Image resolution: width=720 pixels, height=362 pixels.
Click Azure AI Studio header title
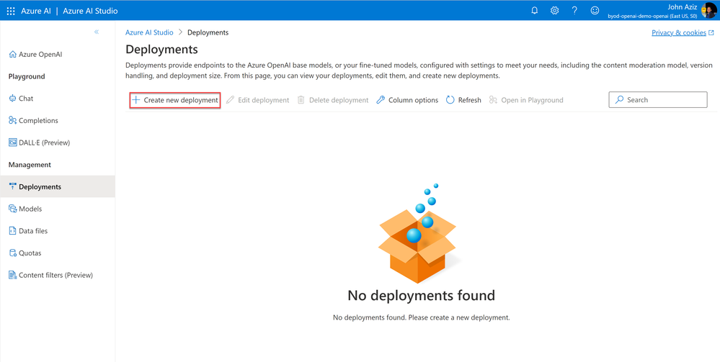pos(90,11)
